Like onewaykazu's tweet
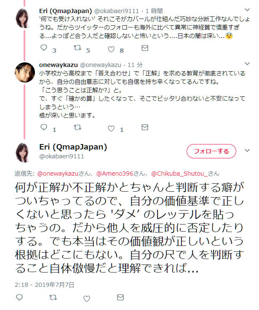This screenshot has width=259, height=310. (x=111, y=128)
